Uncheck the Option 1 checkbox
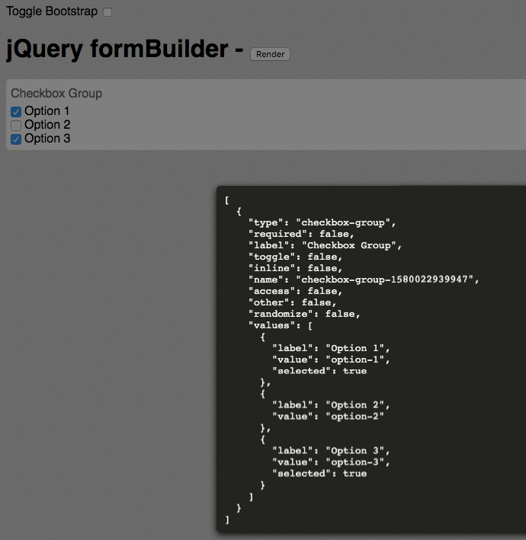526x540 pixels. (x=16, y=112)
